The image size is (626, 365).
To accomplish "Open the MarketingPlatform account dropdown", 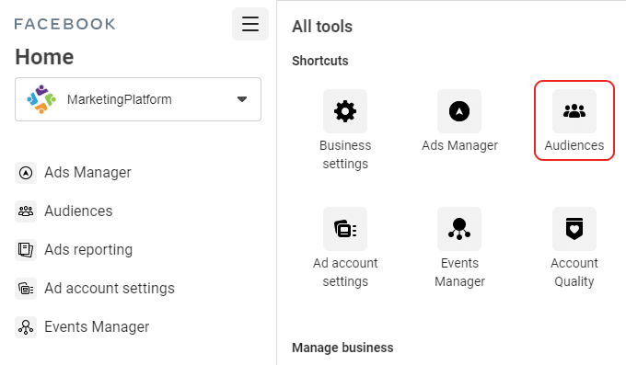I will [x=138, y=99].
